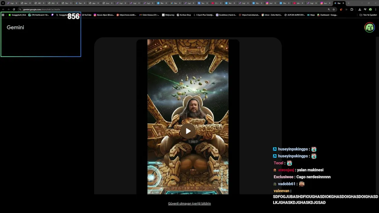Image resolution: width=379 pixels, height=213 pixels.
Task: Close the active Gemini tab
Action: pos(343,3)
